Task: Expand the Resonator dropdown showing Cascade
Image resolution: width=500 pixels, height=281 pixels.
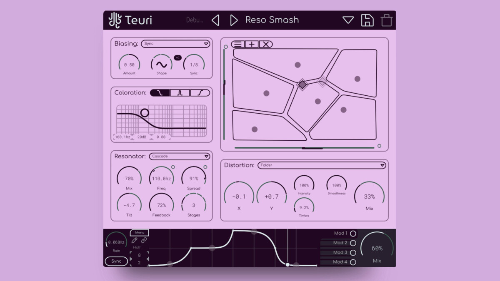Action: pos(180,156)
